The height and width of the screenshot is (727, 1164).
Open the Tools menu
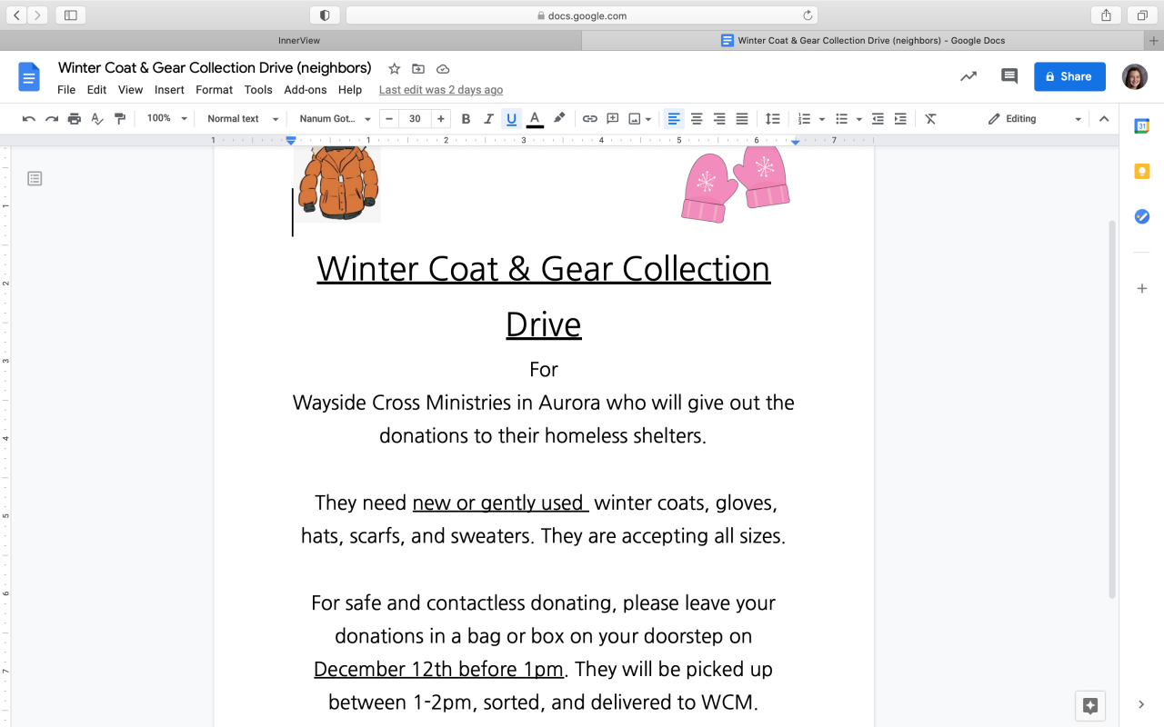258,90
